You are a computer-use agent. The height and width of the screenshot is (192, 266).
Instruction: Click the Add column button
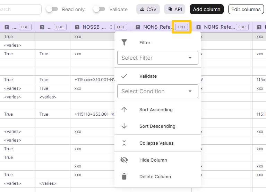pos(207,9)
